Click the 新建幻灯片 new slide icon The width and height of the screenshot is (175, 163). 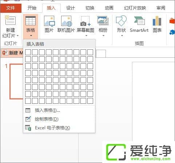pos(10,20)
